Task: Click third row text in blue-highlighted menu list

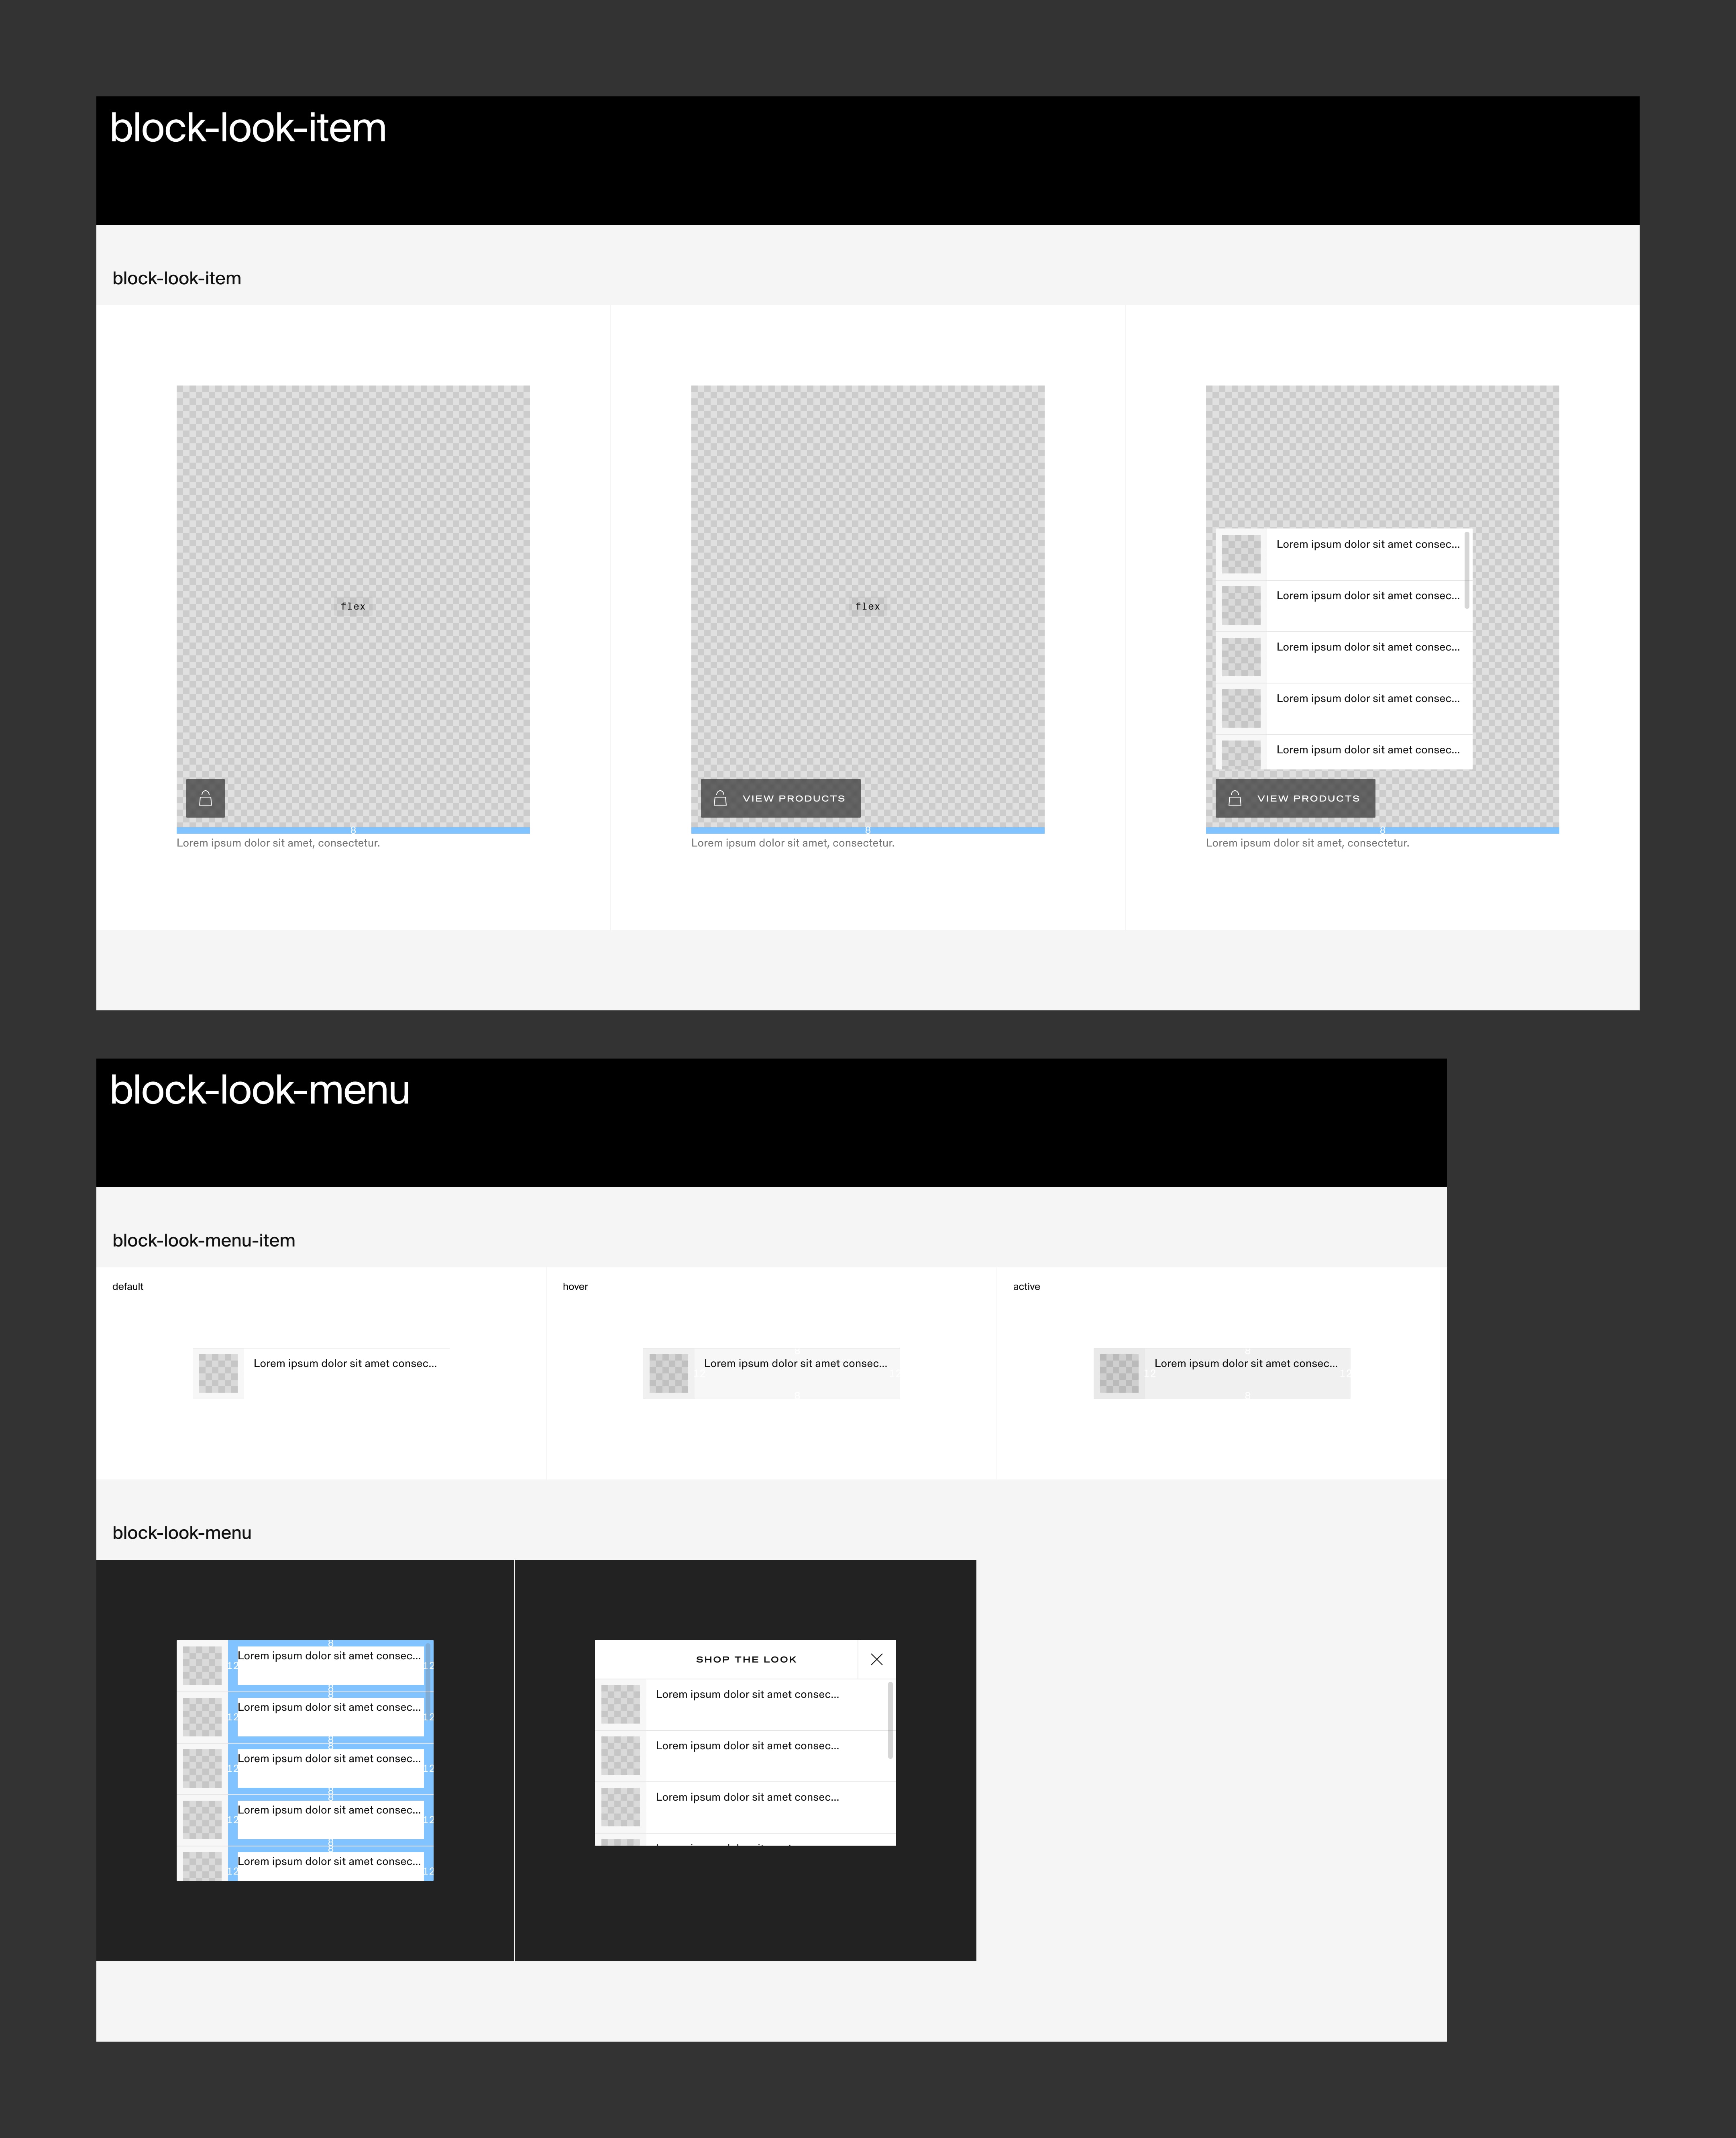Action: (x=328, y=1759)
